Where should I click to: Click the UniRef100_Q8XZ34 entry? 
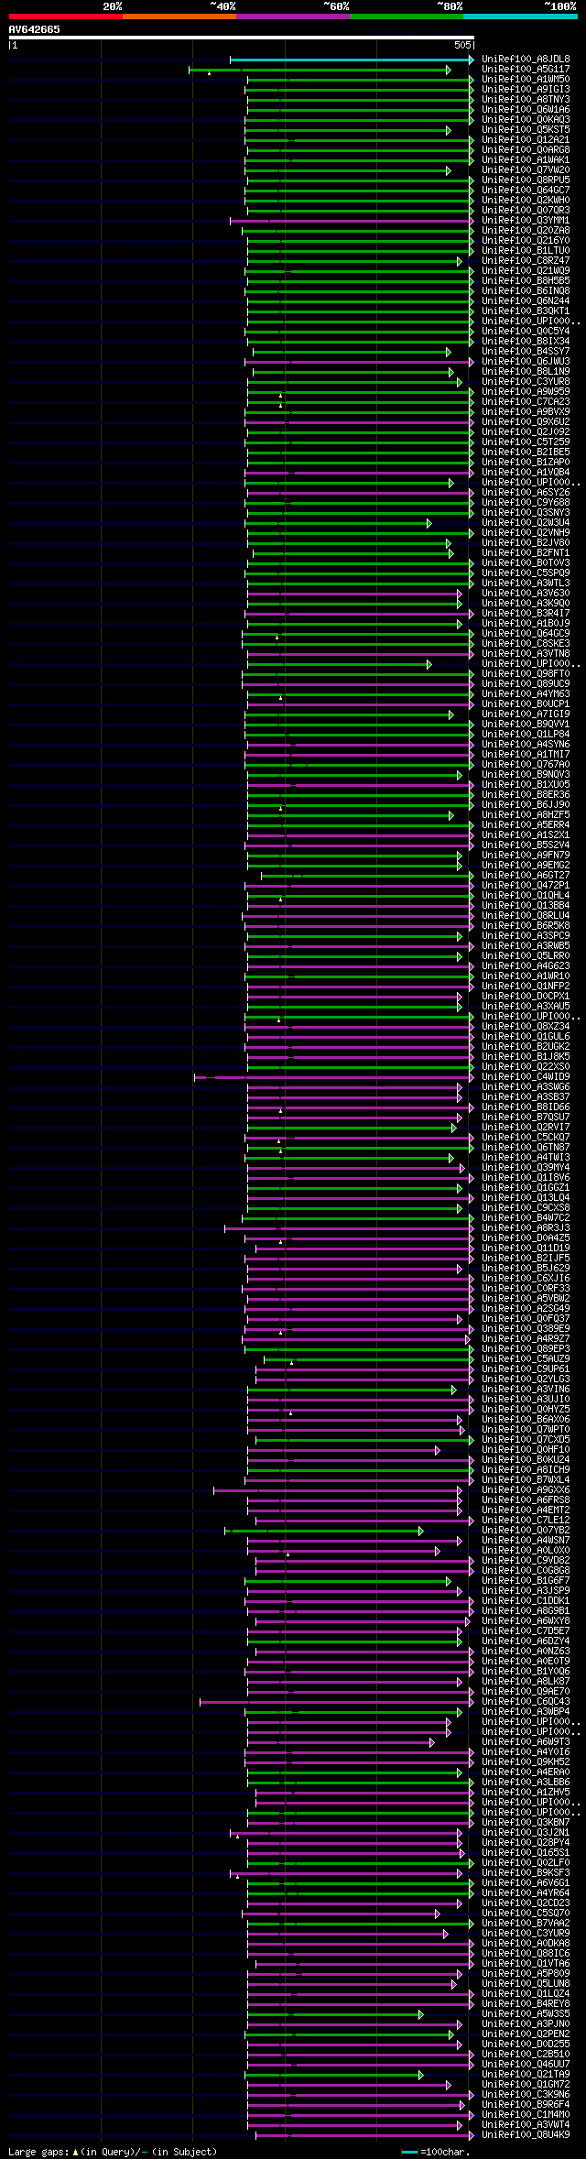(x=526, y=1027)
